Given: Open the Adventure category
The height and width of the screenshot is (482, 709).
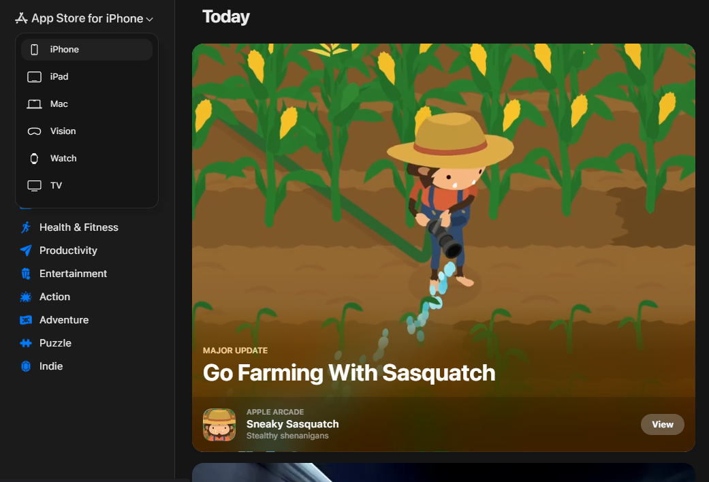Looking at the screenshot, I should 64,320.
